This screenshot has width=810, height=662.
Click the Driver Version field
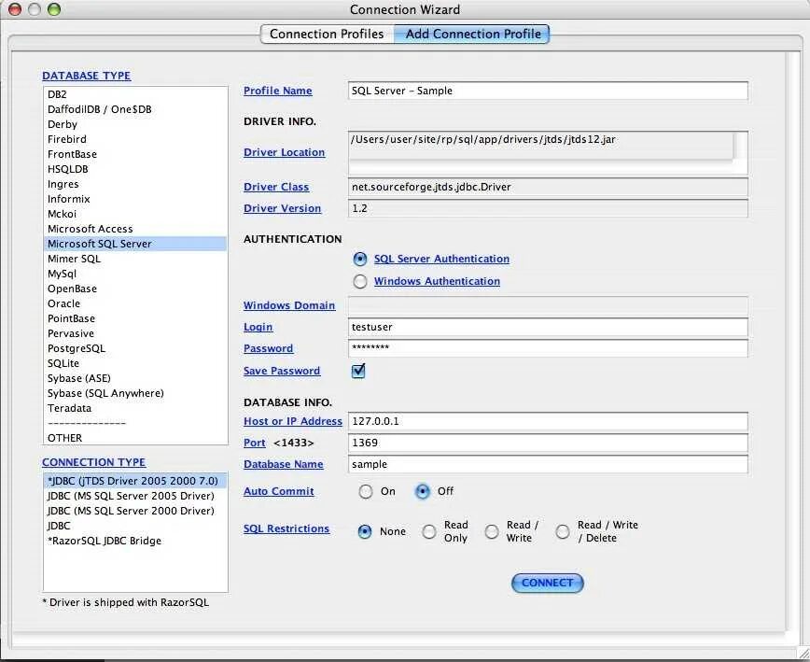tap(548, 208)
